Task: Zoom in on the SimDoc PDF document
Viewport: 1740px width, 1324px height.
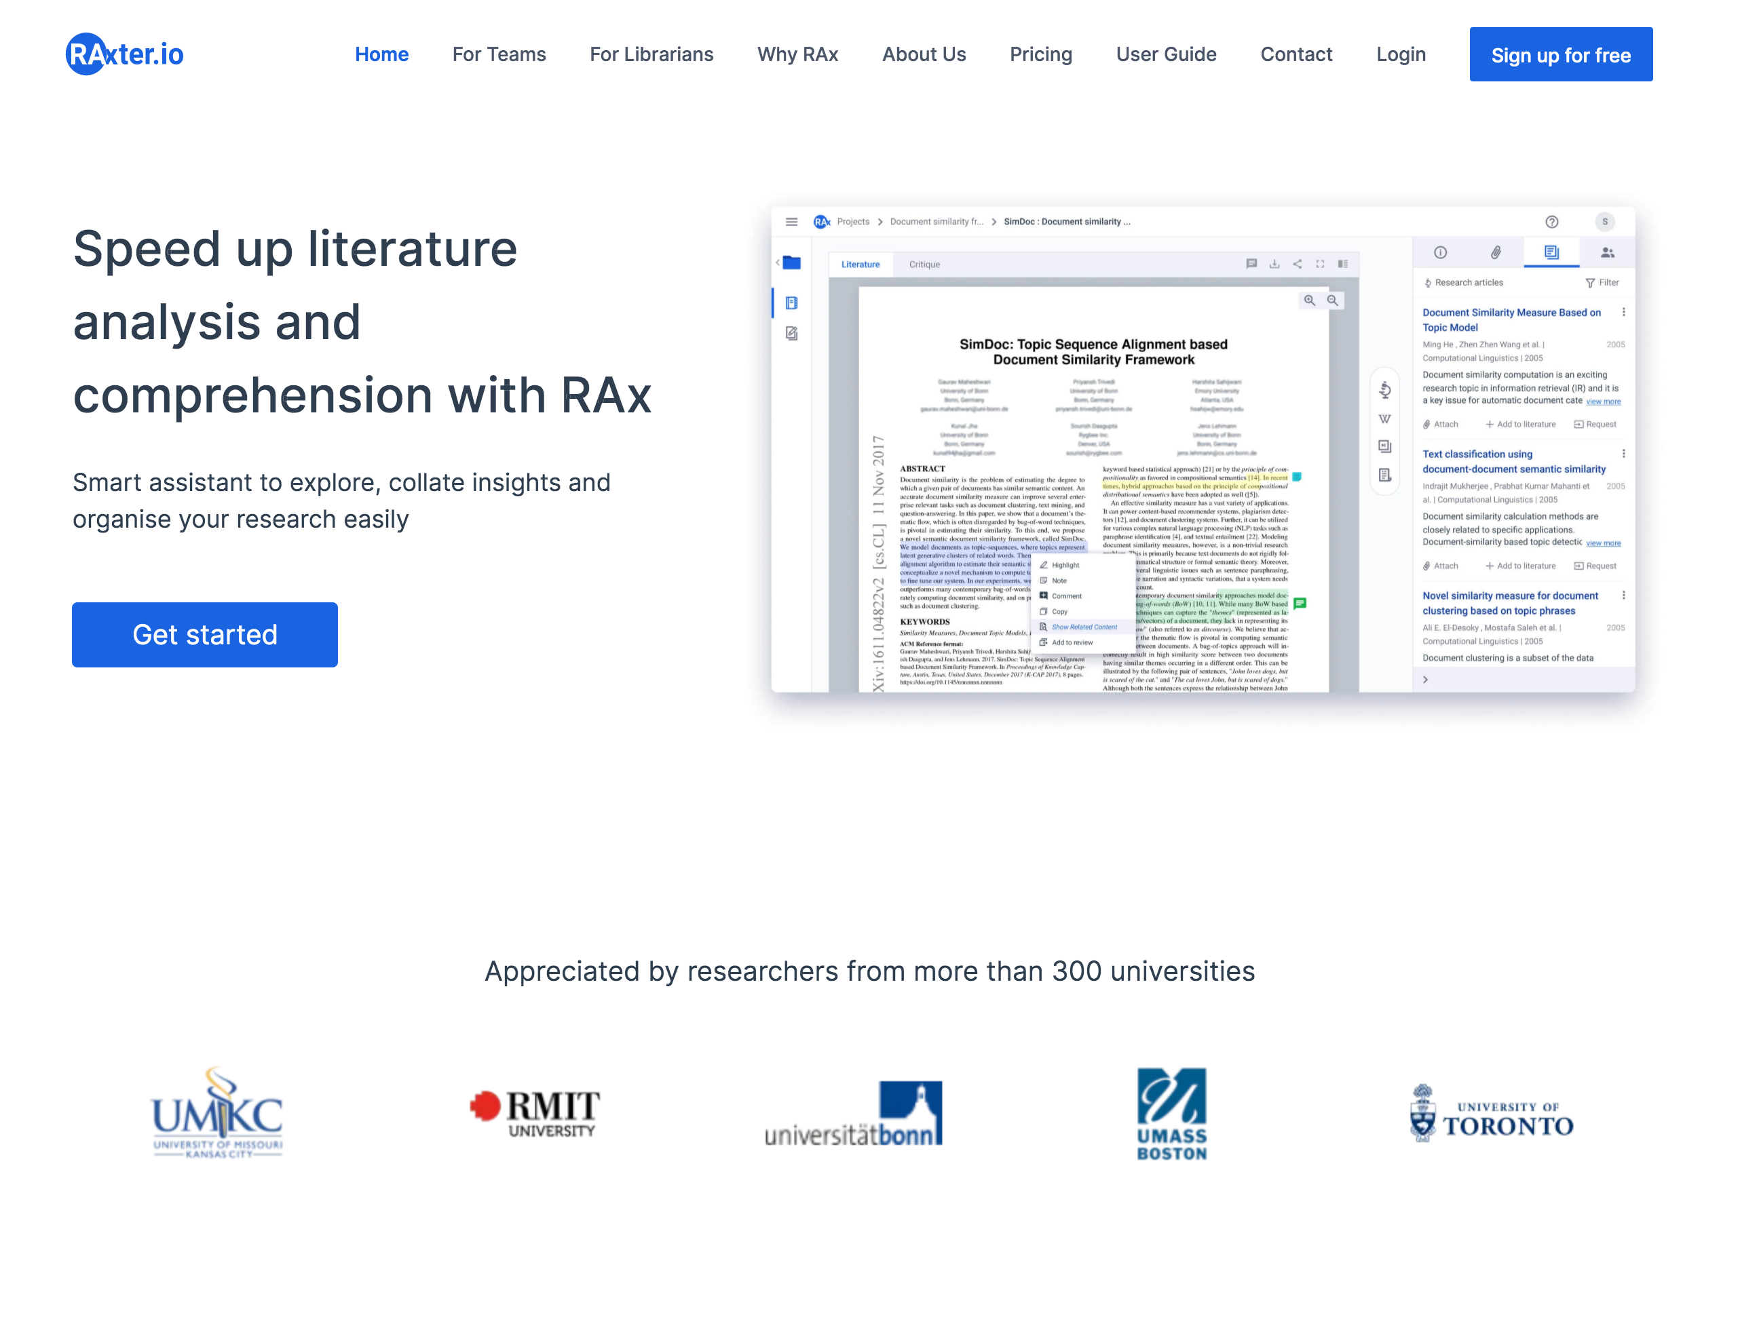Action: [1309, 300]
